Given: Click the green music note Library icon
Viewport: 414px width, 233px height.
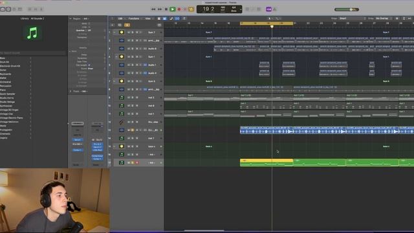Looking at the screenshot, I should point(32,33).
